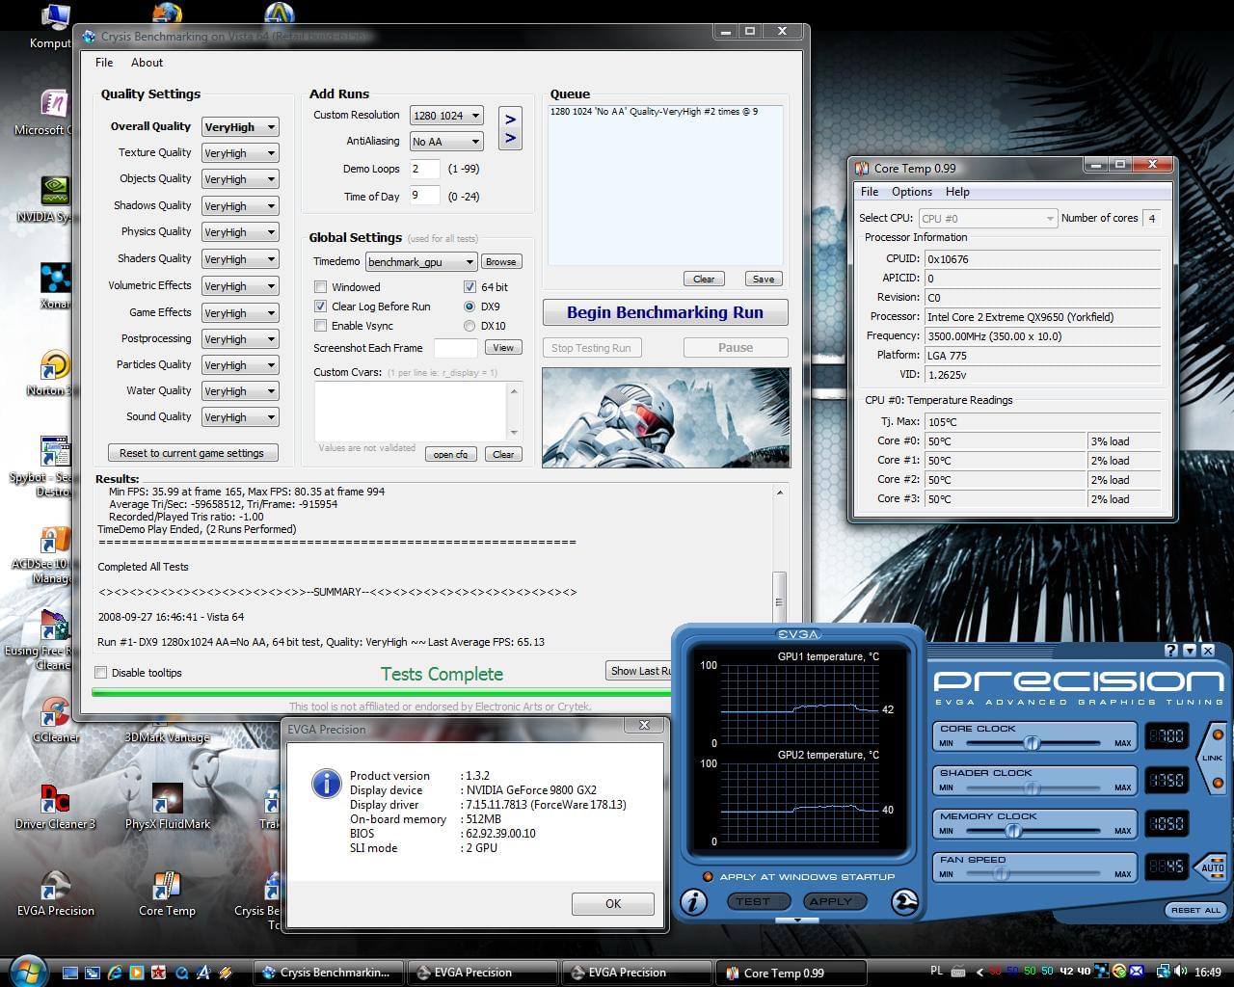Open Core Temp Options menu
The image size is (1234, 987).
912,192
